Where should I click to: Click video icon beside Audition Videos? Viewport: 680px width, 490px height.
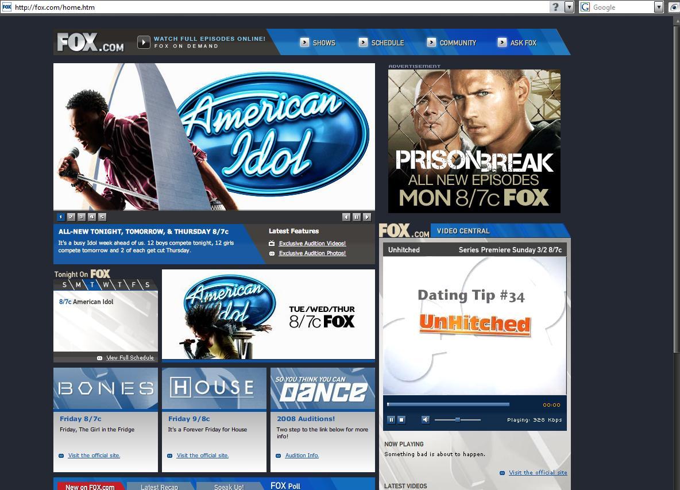(272, 243)
